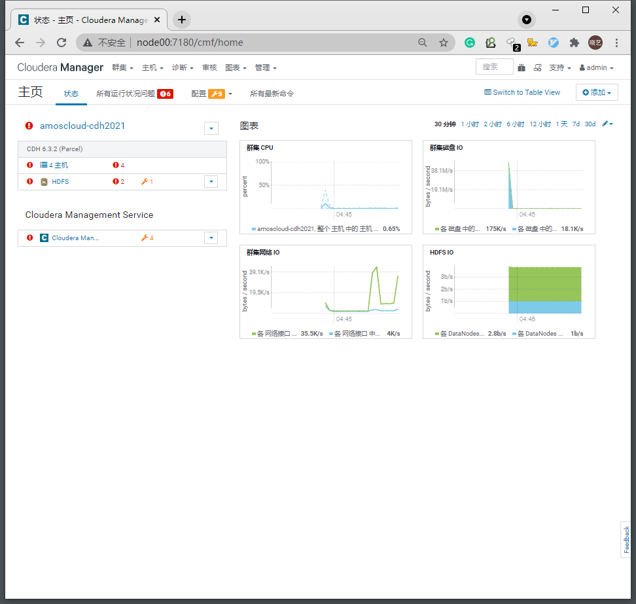This screenshot has width=636, height=604.
Task: Click the Cloudera Management Service wrench 4
Action: click(x=147, y=238)
